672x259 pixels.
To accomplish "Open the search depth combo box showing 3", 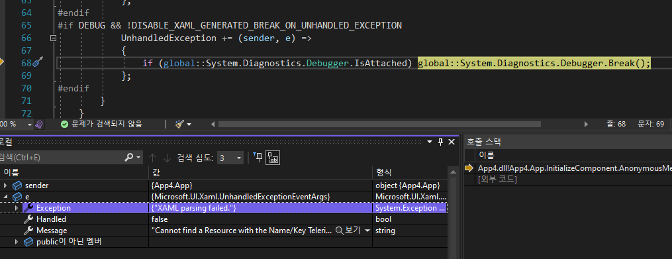I will tap(230, 158).
